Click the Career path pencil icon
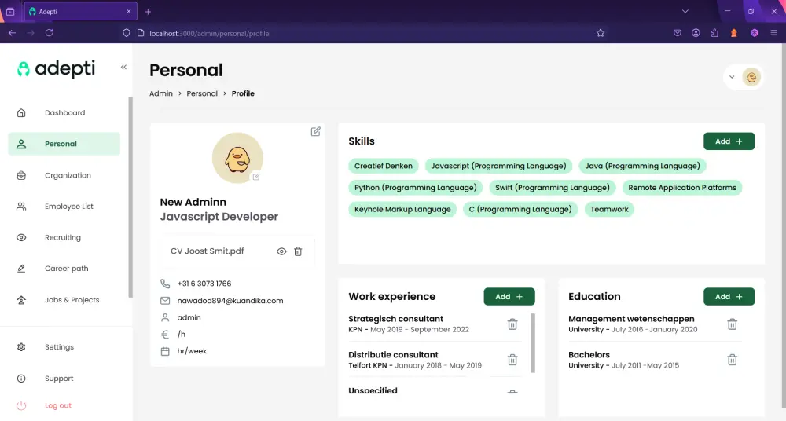This screenshot has height=421, width=786. click(21, 269)
